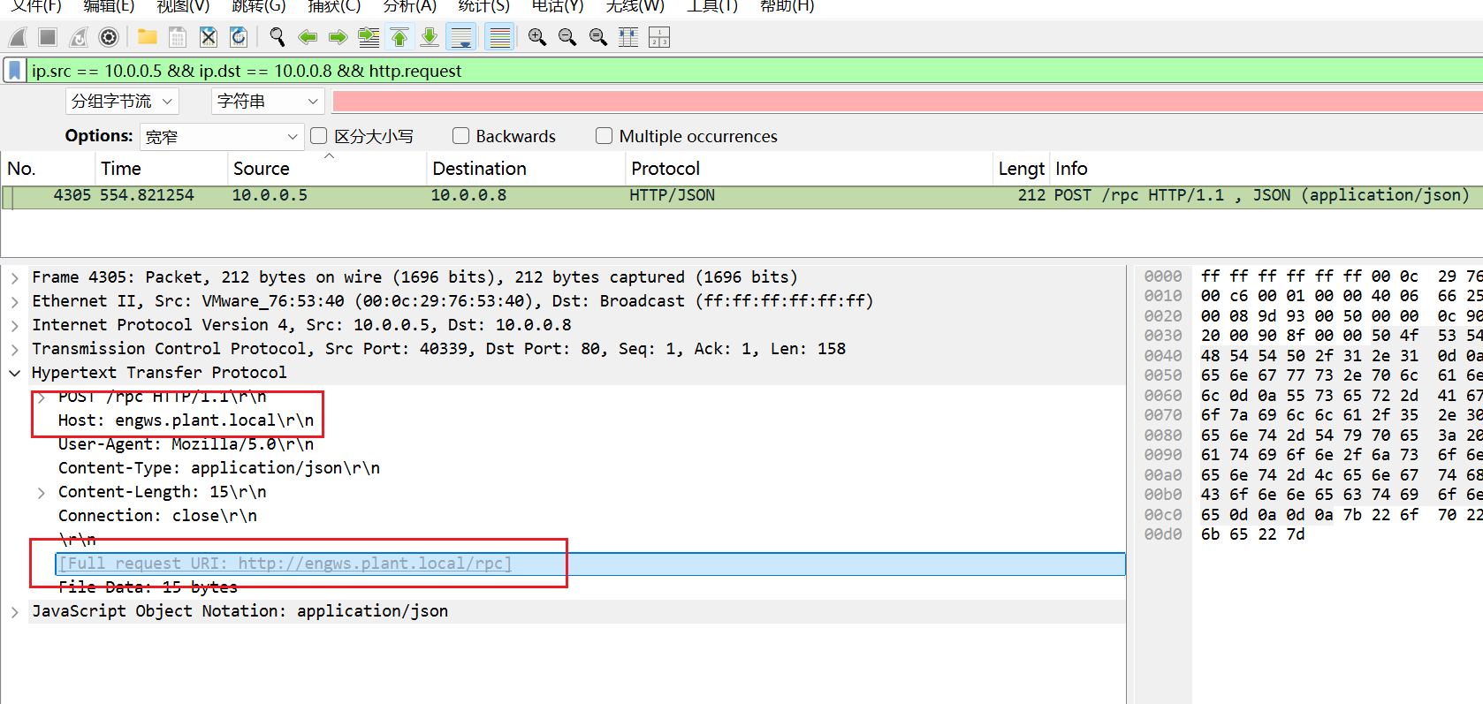The image size is (1483, 704).
Task: Enable the 区分大小写 checkbox
Action: (x=319, y=136)
